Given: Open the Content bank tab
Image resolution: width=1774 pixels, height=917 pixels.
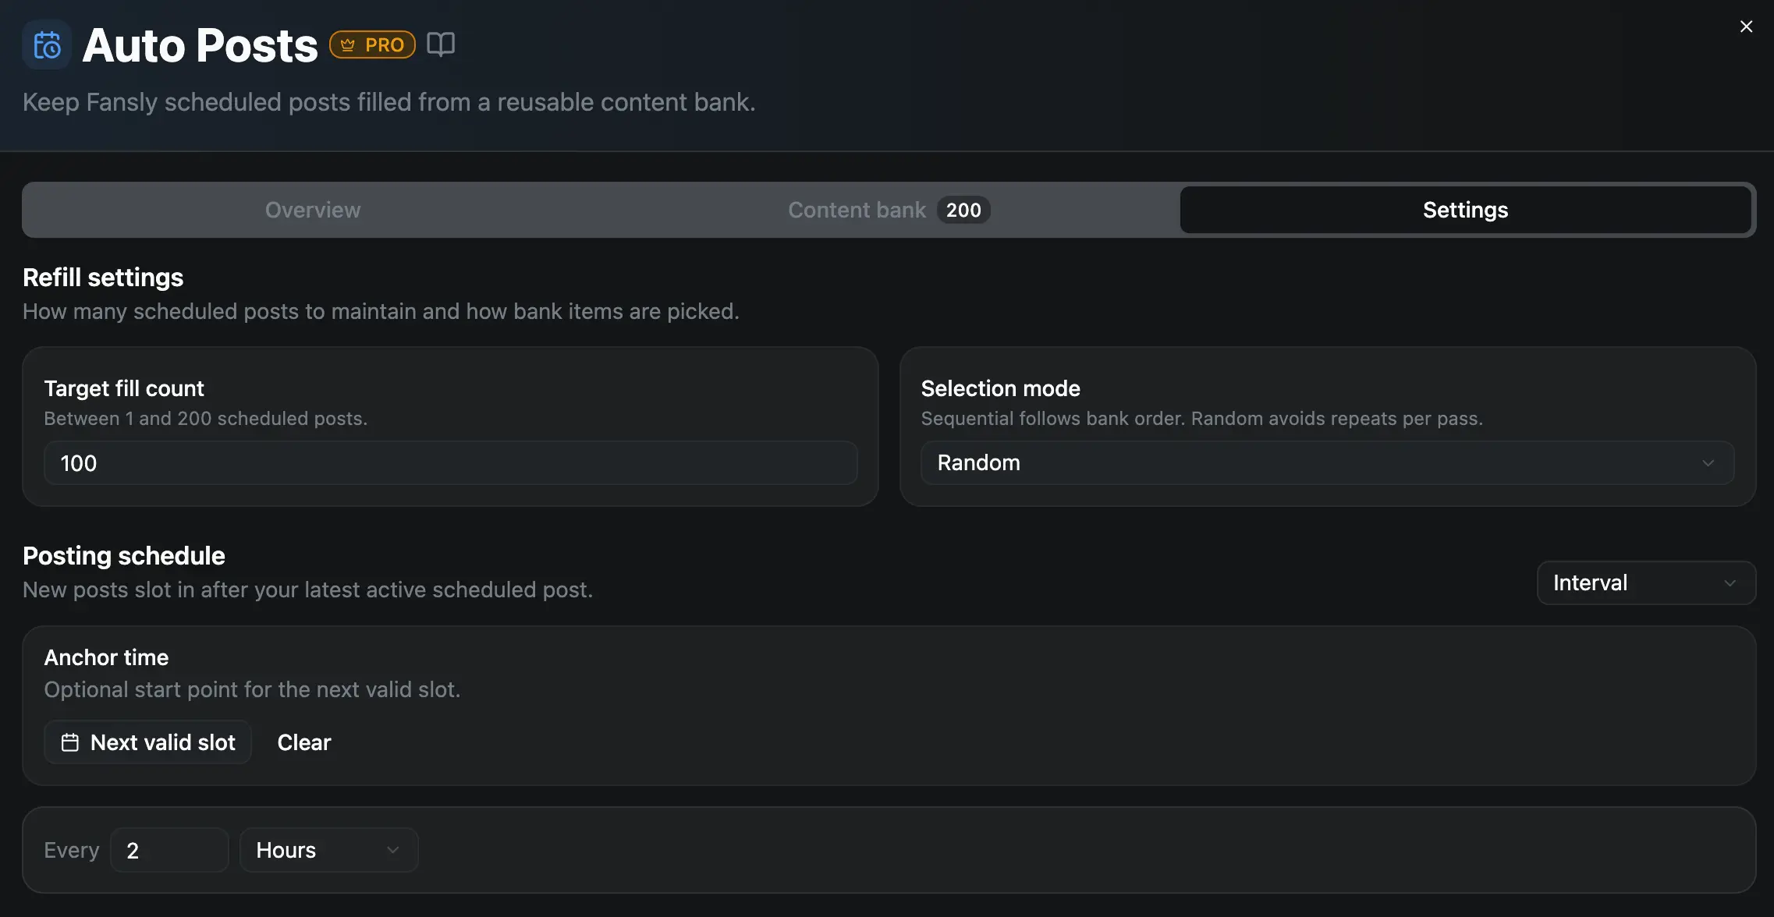Looking at the screenshot, I should pos(889,210).
